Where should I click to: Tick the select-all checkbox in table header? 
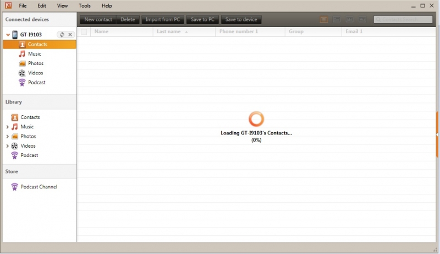[x=84, y=32]
